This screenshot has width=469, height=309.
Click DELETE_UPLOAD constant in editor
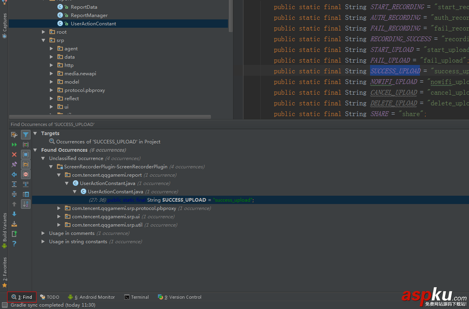(x=394, y=103)
